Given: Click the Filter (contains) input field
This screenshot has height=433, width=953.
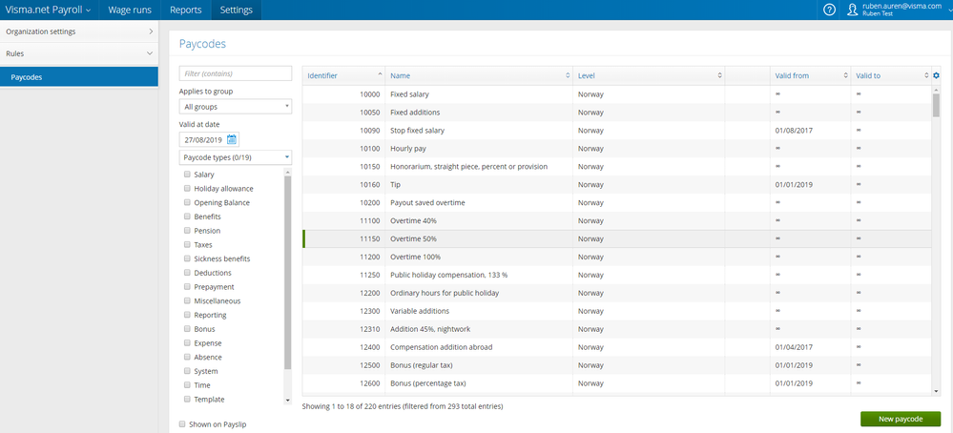Looking at the screenshot, I should tap(236, 73).
